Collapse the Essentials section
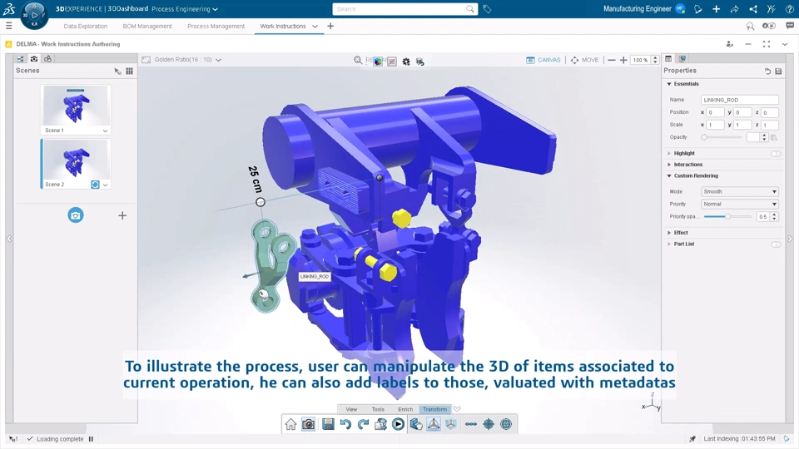 (669, 84)
